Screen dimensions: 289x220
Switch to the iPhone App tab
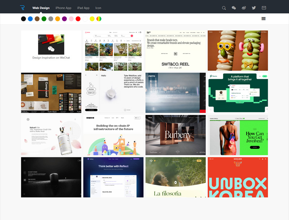pyautogui.click(x=63, y=8)
